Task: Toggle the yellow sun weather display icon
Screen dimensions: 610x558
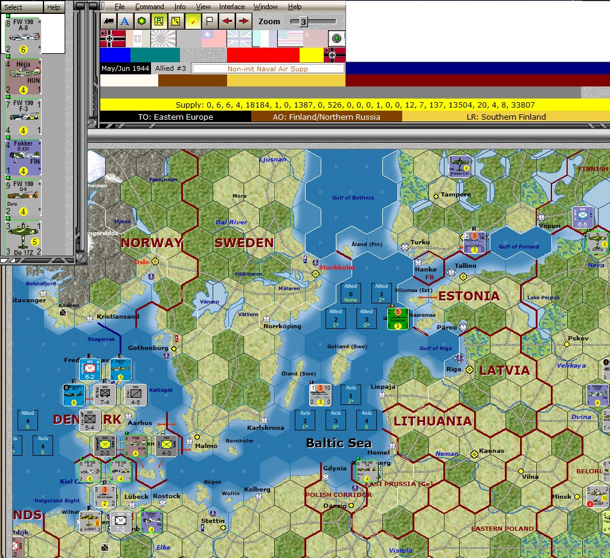Action: pyautogui.click(x=193, y=20)
